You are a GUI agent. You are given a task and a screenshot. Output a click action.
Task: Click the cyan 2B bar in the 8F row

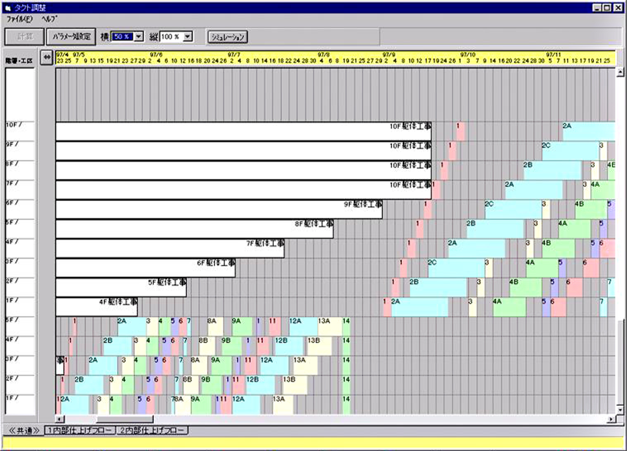tap(552, 170)
